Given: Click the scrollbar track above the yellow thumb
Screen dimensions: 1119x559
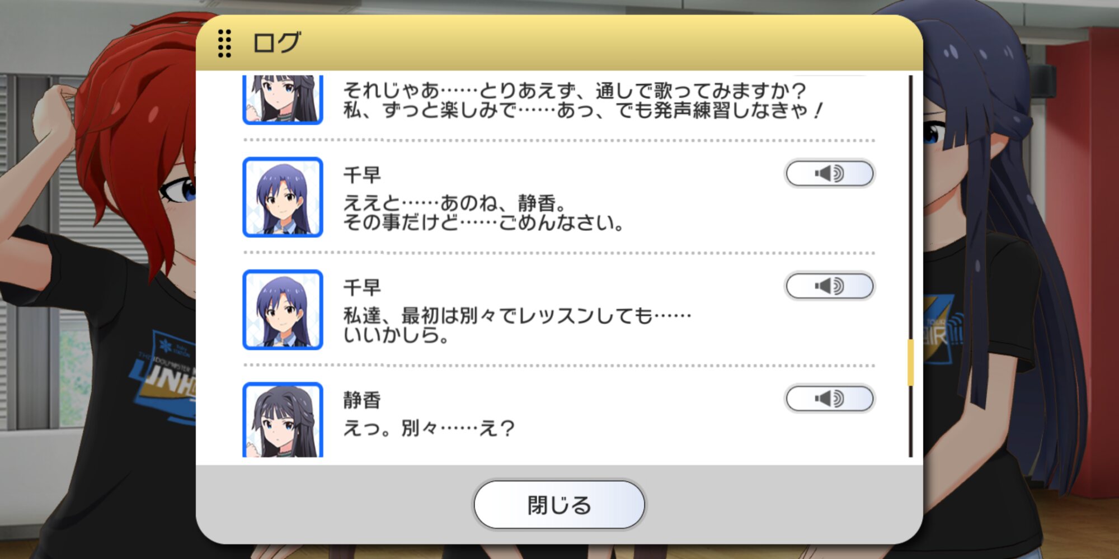Looking at the screenshot, I should 910,207.
